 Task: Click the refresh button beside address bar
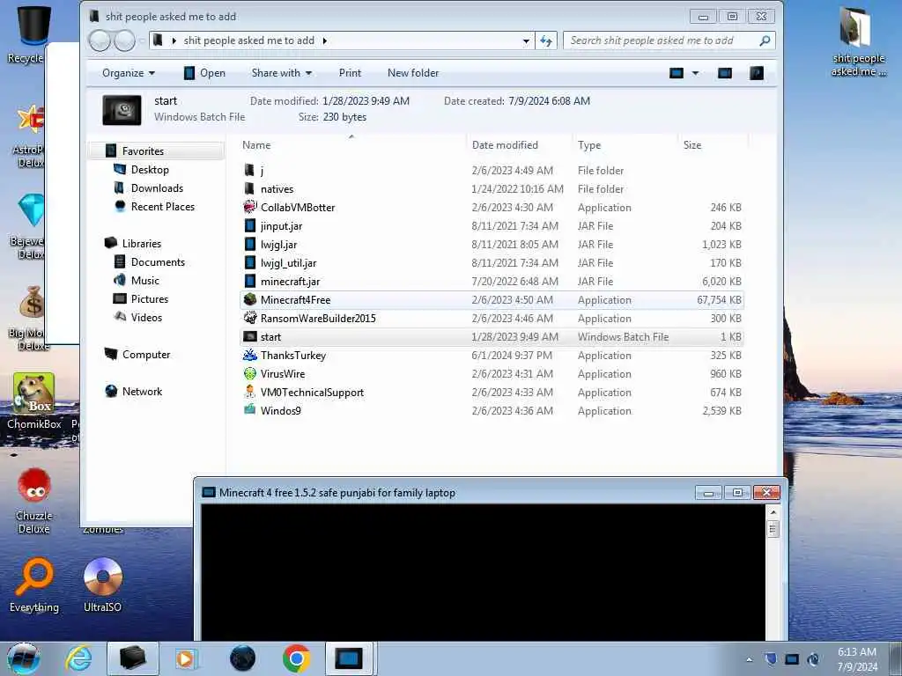tap(546, 40)
